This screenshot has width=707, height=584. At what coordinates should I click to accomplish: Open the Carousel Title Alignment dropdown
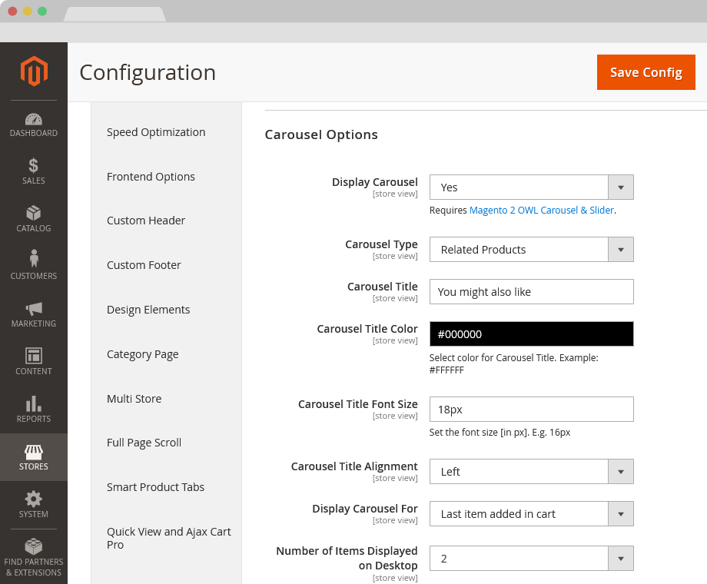[620, 471]
